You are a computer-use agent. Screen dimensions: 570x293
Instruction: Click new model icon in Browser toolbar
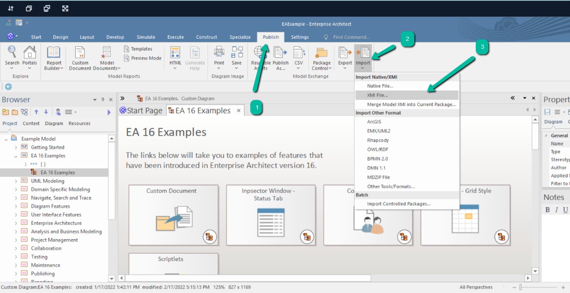coord(5,112)
